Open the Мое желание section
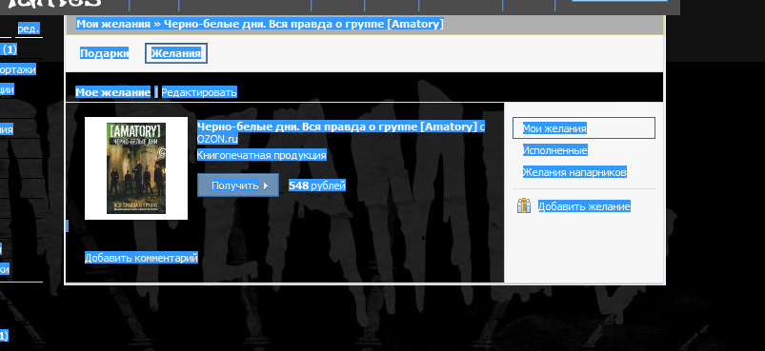The width and height of the screenshot is (765, 351). coord(112,92)
